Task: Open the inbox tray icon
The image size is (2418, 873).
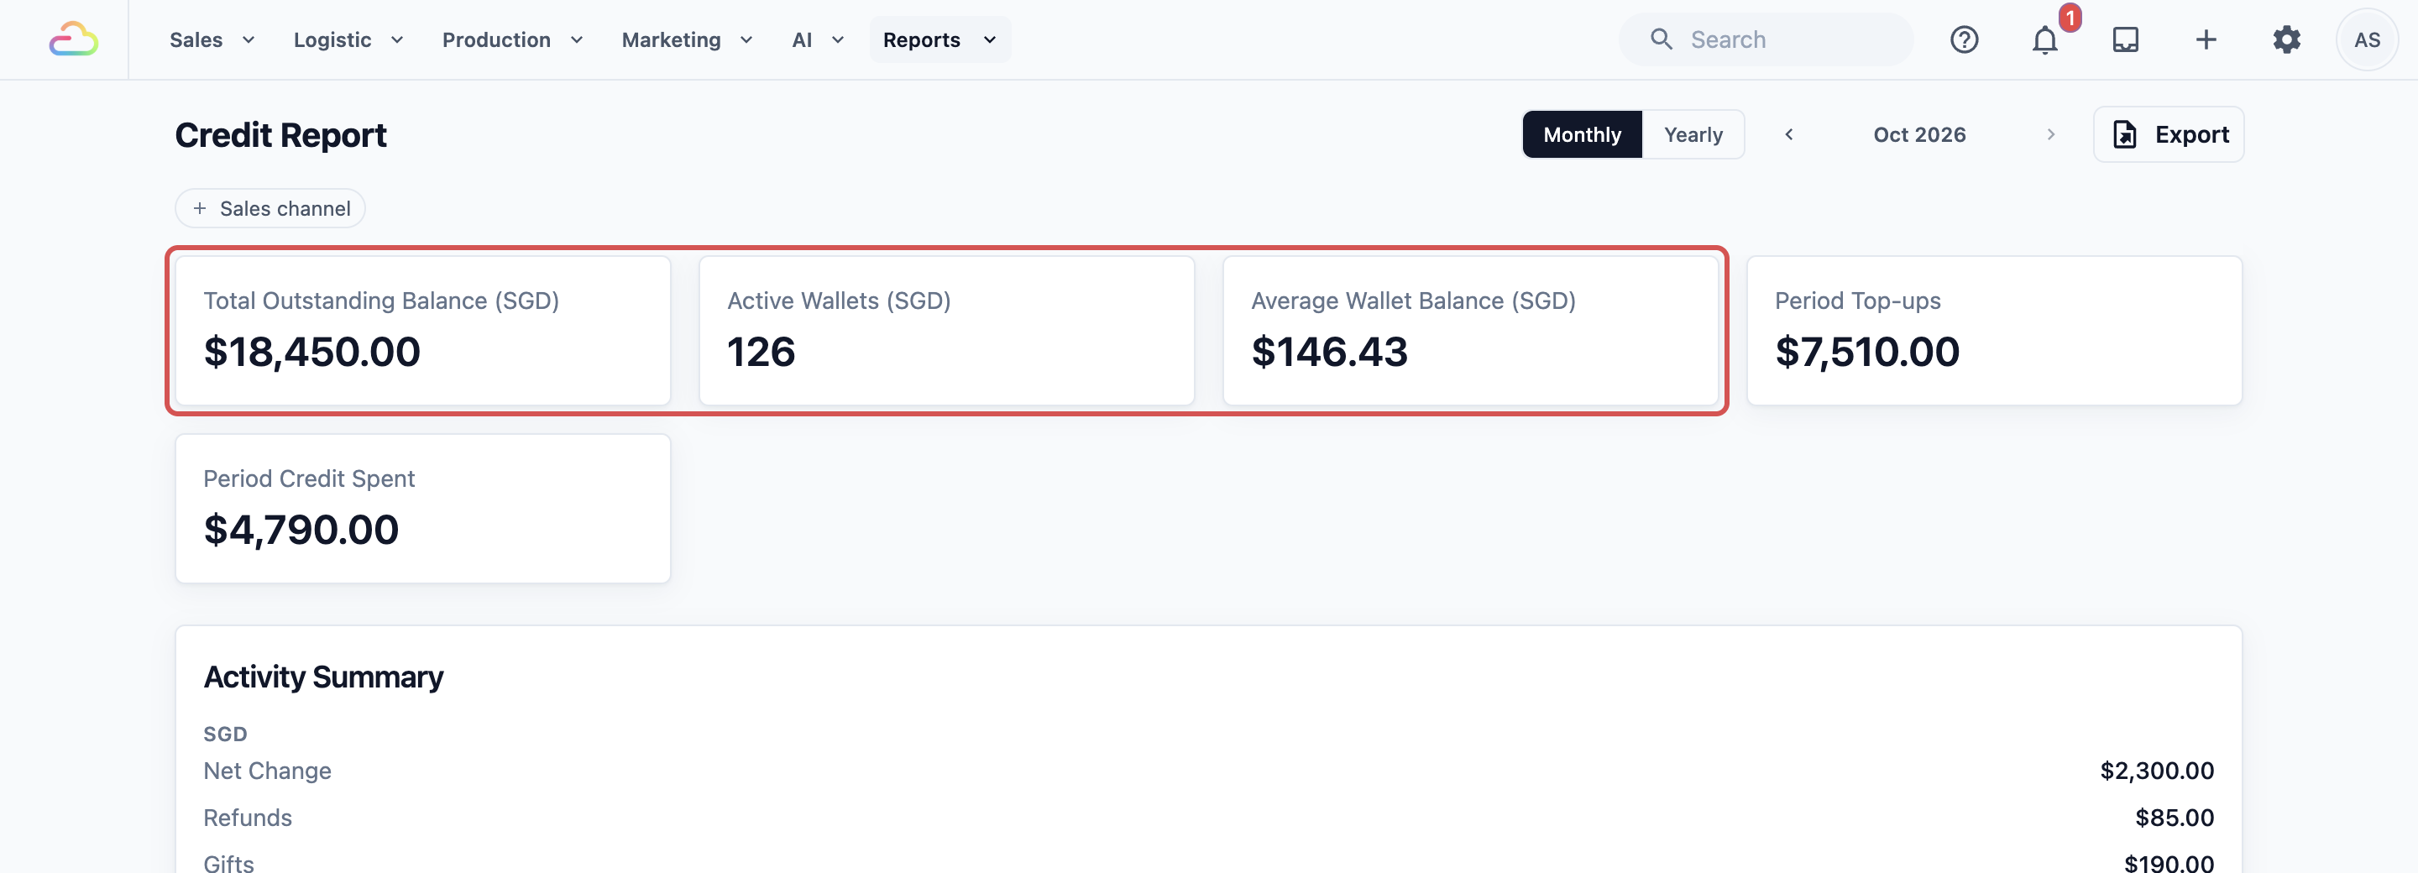Action: point(2125,39)
